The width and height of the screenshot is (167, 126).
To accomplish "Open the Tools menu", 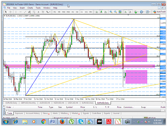I will click(38, 8).
